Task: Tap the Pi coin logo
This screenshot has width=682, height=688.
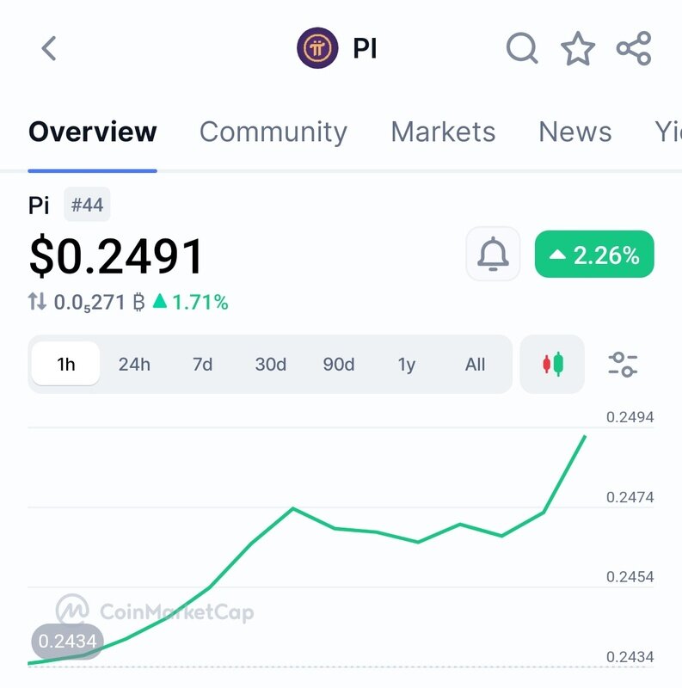Action: pos(317,48)
